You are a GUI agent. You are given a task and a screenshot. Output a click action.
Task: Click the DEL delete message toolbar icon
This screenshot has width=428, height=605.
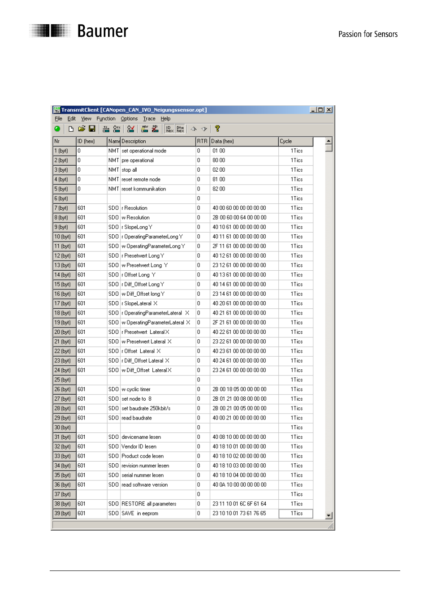155,129
